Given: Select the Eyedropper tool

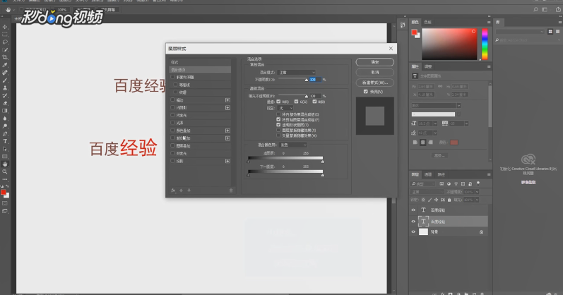Looking at the screenshot, I should pyautogui.click(x=5, y=65).
